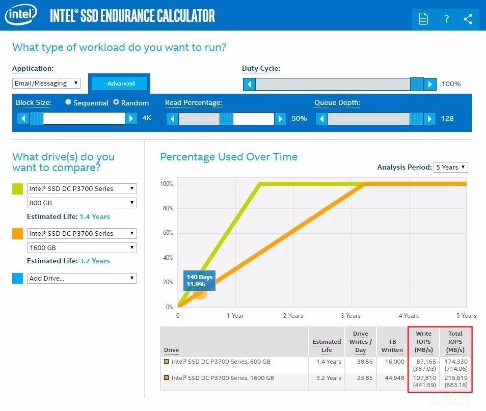Screen dimensions: 486x411
Task: Open the Analysis Period 5 Years dropdown
Action: pyautogui.click(x=451, y=168)
